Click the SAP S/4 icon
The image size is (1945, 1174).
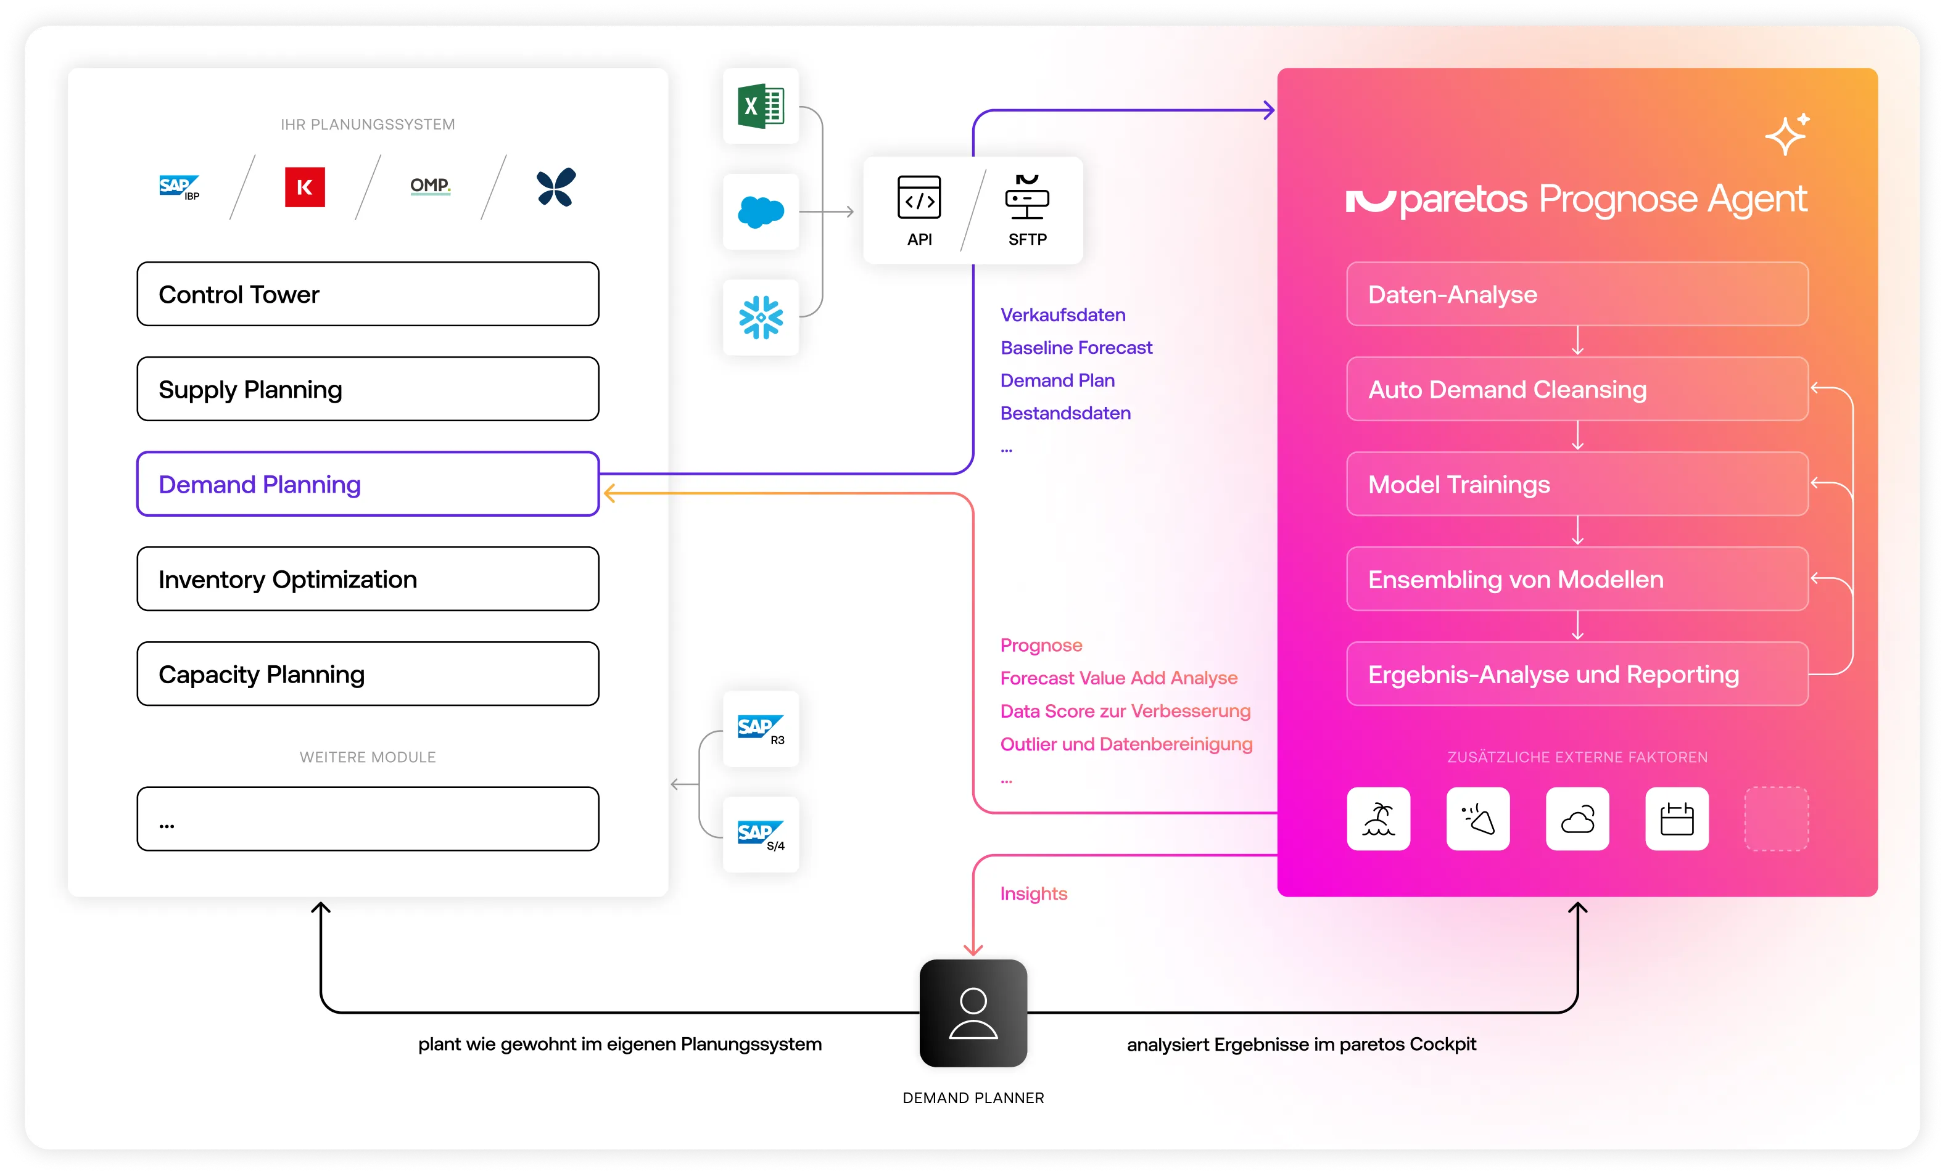[761, 835]
